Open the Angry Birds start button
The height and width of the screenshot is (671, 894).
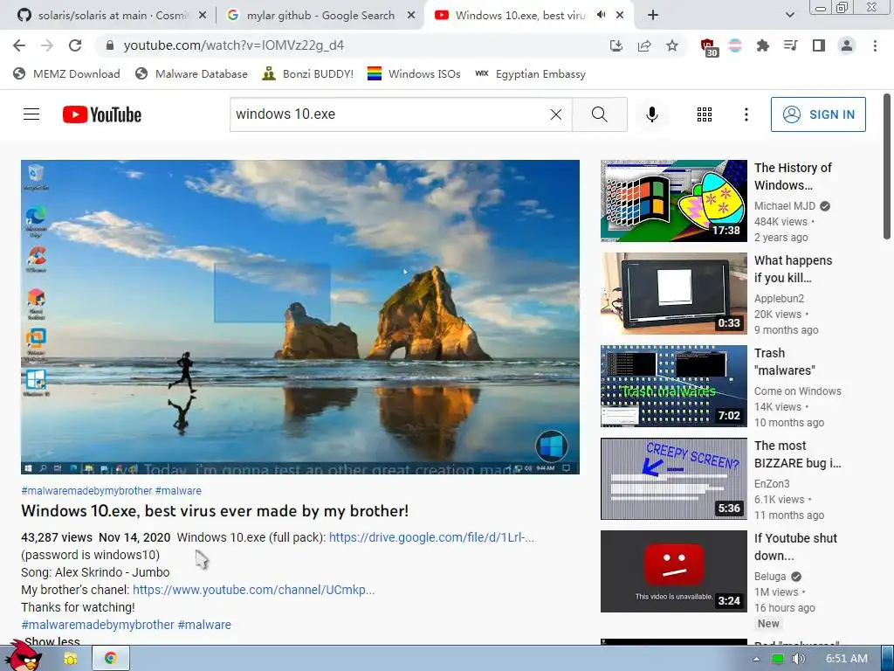coord(23,656)
